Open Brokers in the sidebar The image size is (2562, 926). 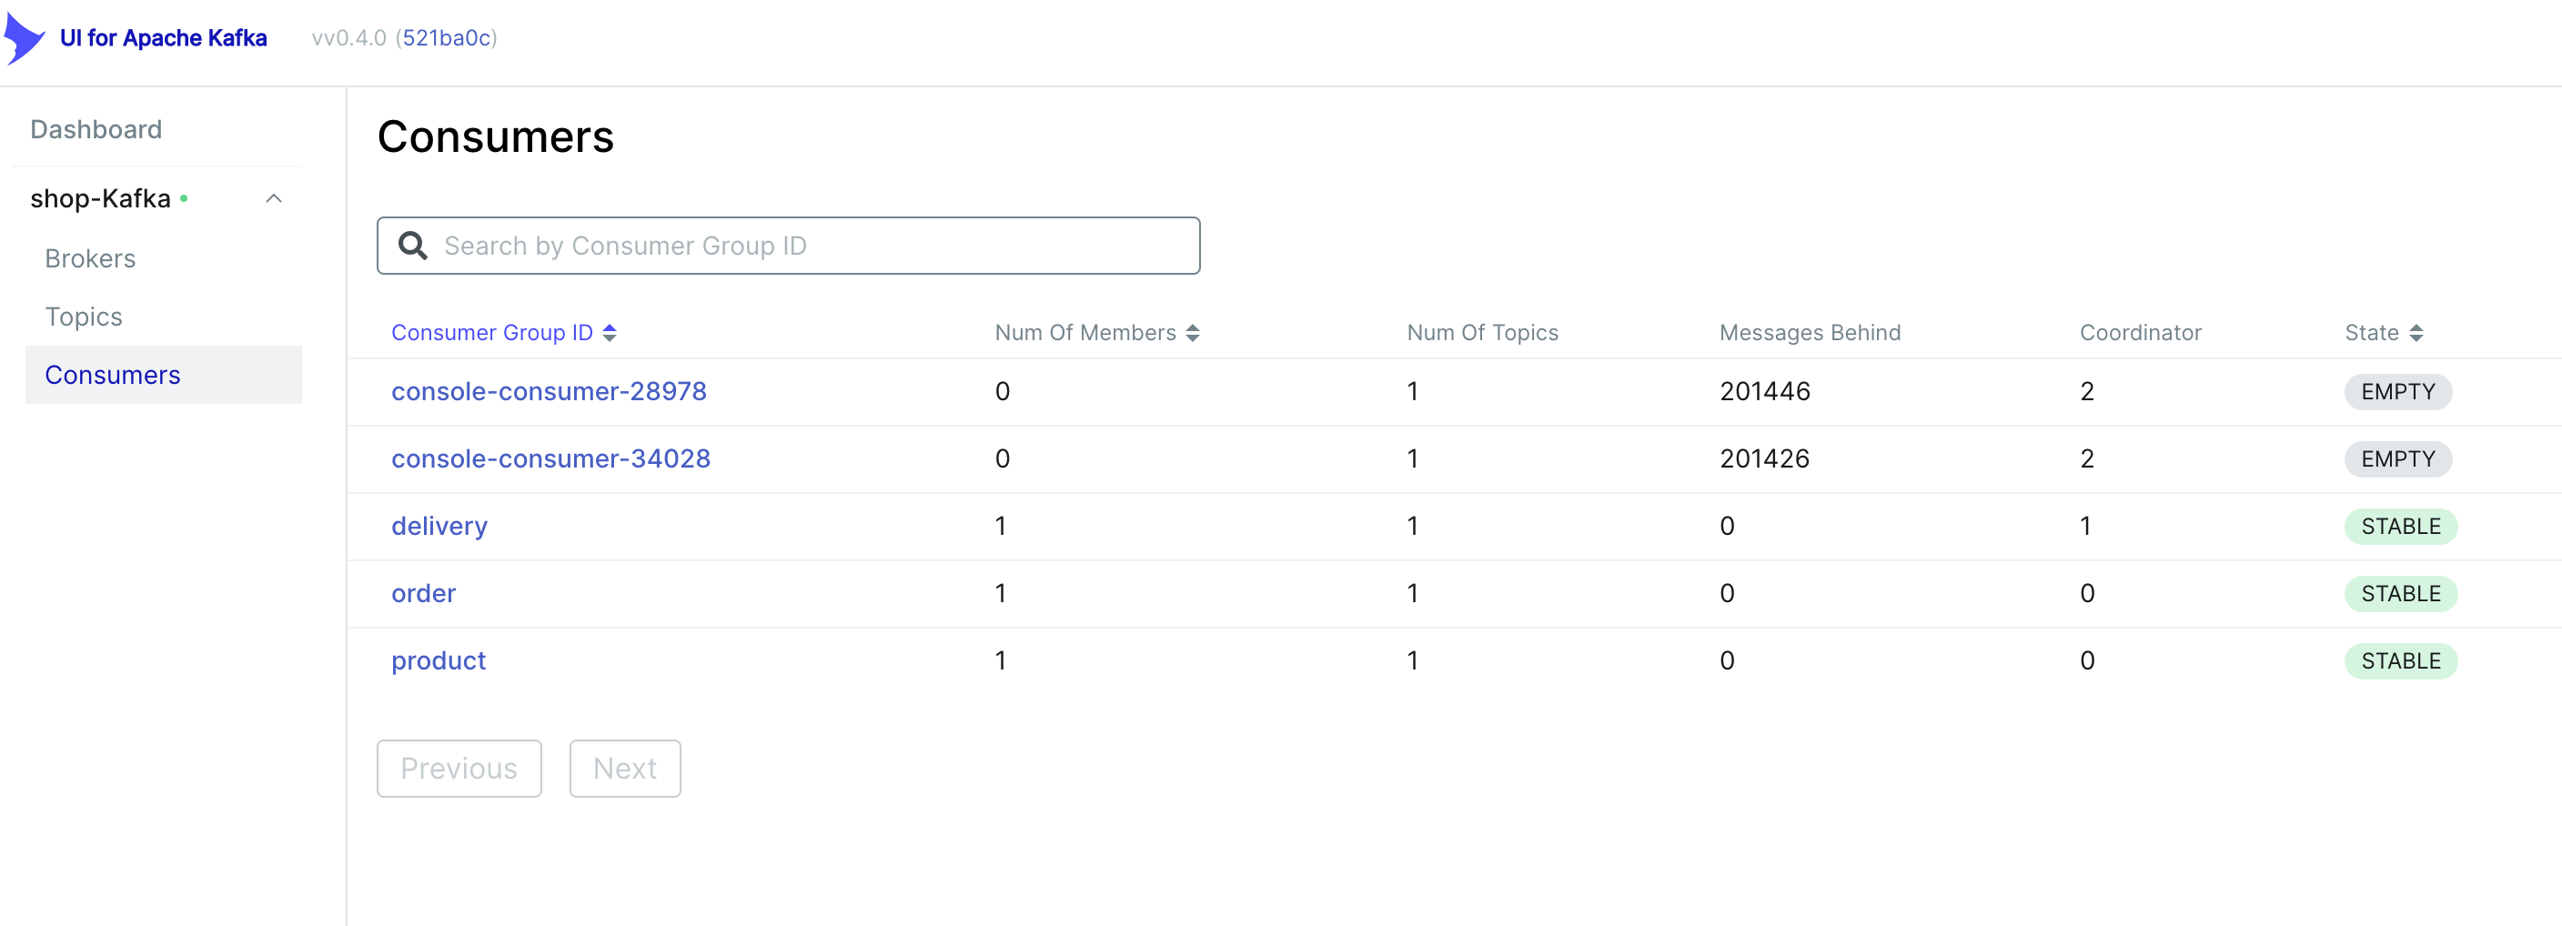pos(90,258)
